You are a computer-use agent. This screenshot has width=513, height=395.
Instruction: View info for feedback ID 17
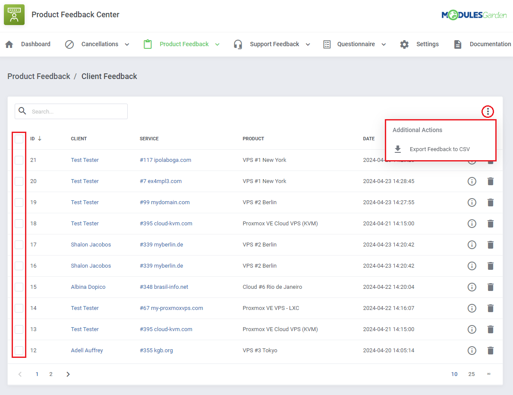(x=472, y=245)
